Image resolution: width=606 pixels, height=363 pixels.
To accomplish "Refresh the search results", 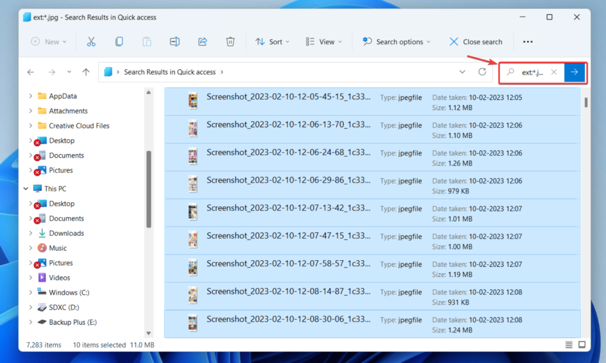I will click(x=482, y=72).
